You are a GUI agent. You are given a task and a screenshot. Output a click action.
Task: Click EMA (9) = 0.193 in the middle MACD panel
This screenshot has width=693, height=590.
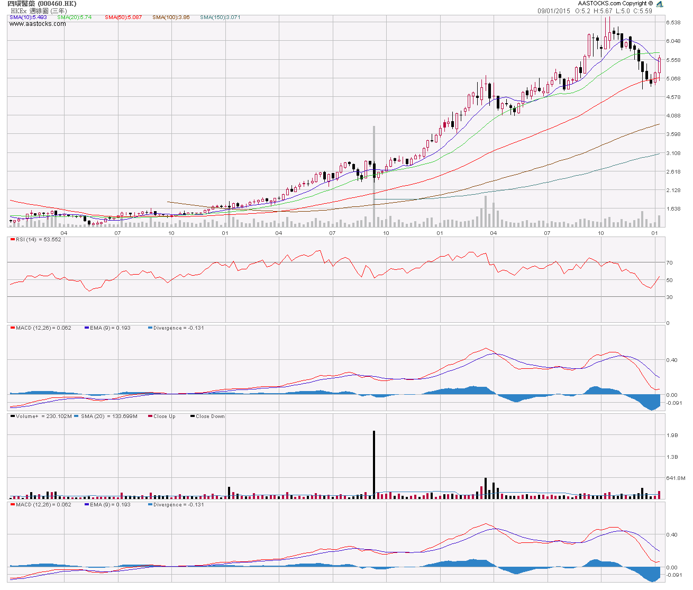click(x=110, y=328)
